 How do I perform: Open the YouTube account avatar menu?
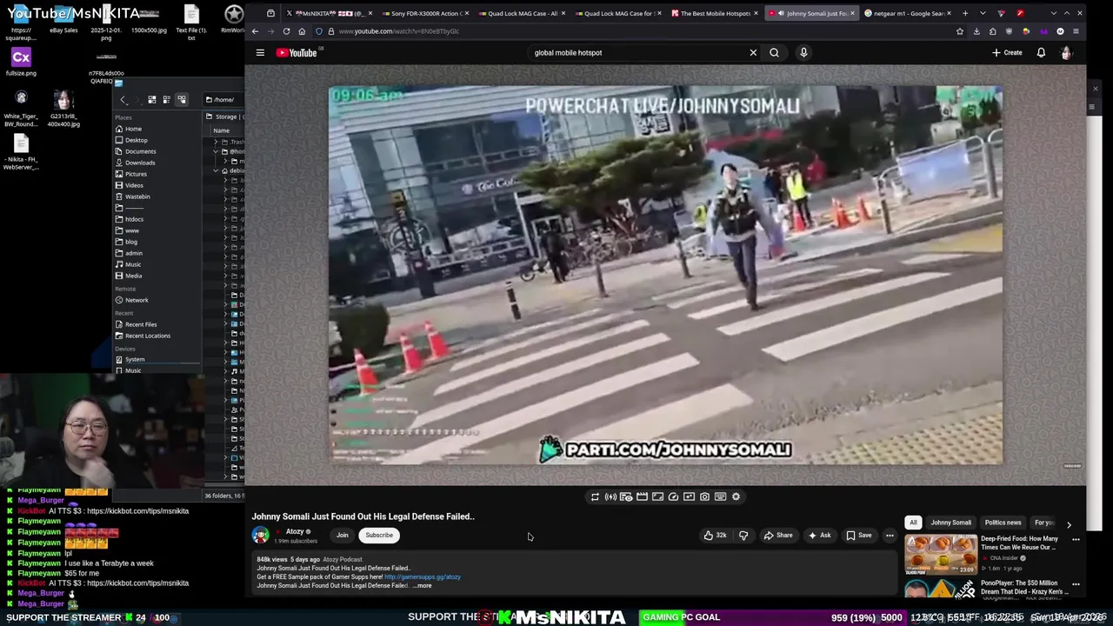click(x=1066, y=53)
